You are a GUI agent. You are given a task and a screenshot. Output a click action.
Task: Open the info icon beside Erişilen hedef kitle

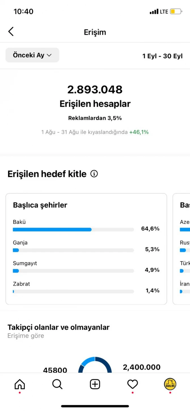coord(94,174)
